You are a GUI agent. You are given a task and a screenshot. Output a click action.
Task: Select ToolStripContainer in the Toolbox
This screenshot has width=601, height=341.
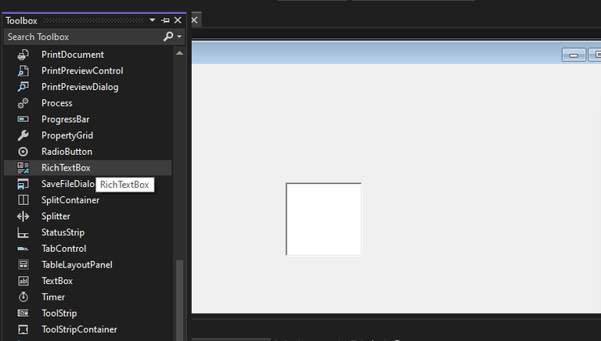pyautogui.click(x=88, y=329)
